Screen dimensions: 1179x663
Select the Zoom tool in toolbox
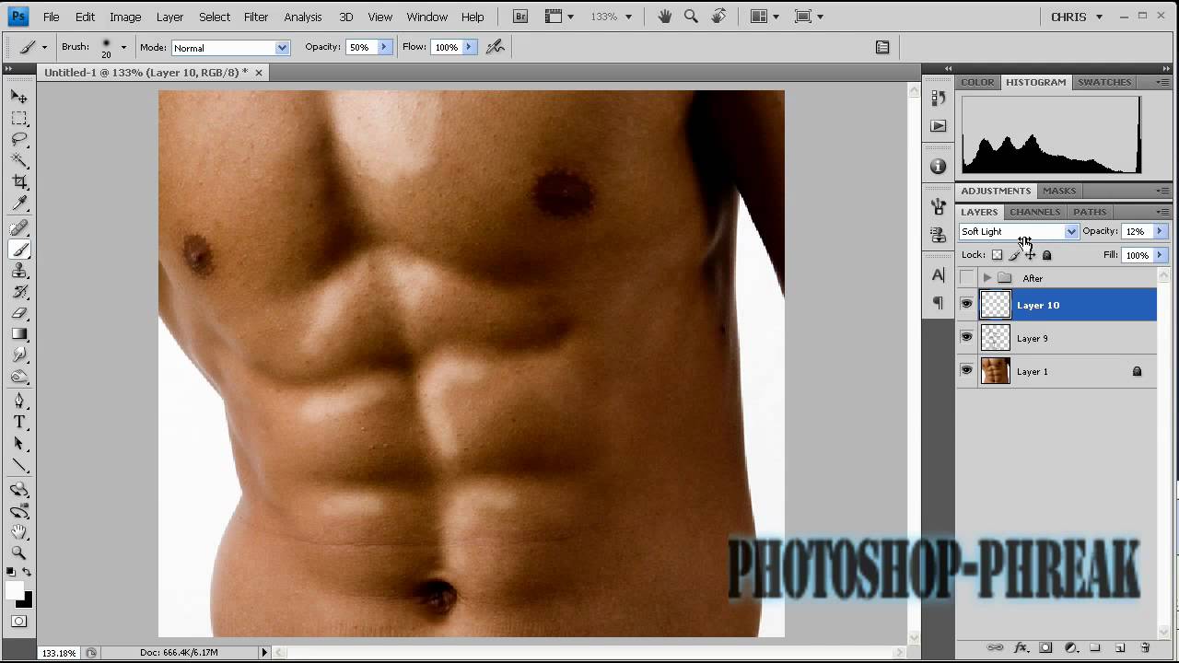(x=19, y=553)
